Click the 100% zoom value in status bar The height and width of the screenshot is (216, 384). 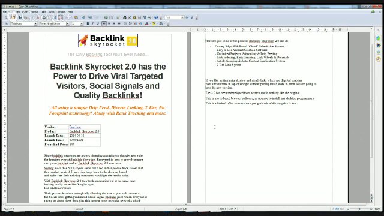377,209
